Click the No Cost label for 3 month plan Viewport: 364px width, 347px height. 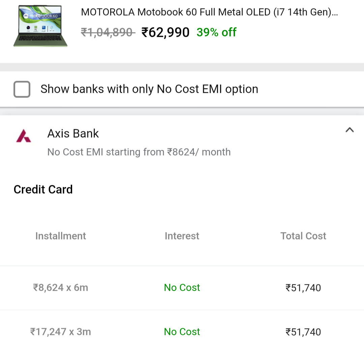tap(182, 332)
